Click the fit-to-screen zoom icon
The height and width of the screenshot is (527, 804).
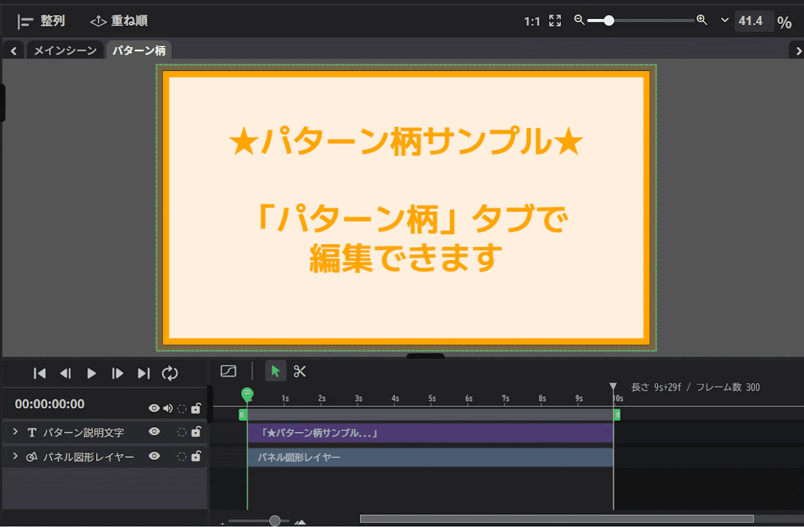555,21
